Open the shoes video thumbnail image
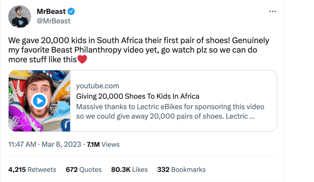 pos(40,101)
